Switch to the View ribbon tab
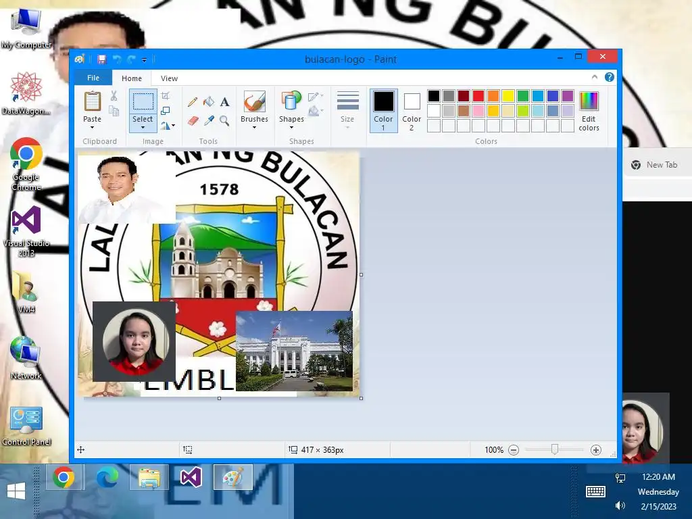This screenshot has width=692, height=519. pos(169,78)
